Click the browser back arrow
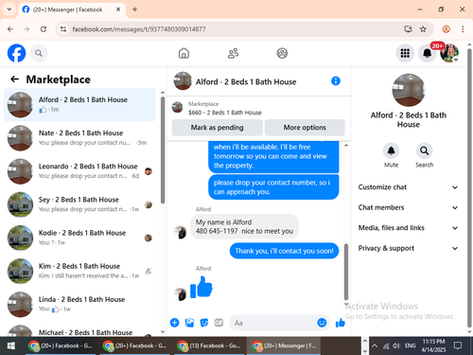 (10, 29)
